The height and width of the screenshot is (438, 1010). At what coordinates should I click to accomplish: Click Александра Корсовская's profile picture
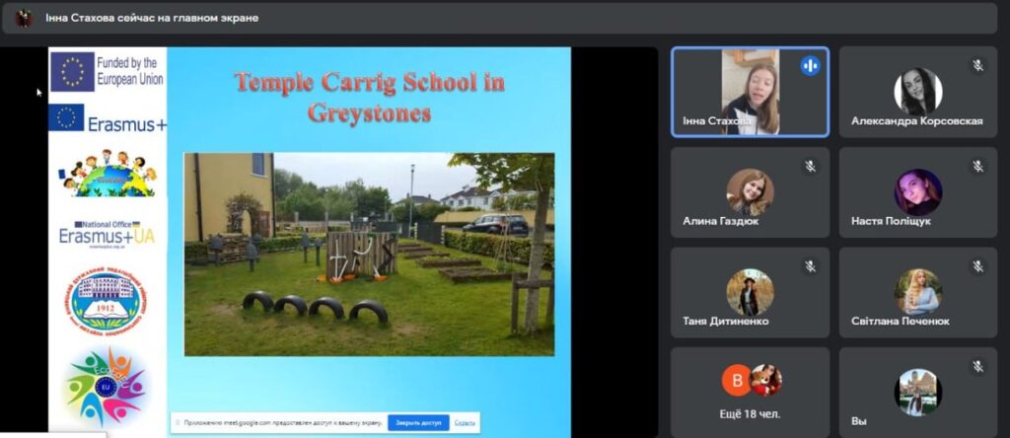[x=917, y=91]
